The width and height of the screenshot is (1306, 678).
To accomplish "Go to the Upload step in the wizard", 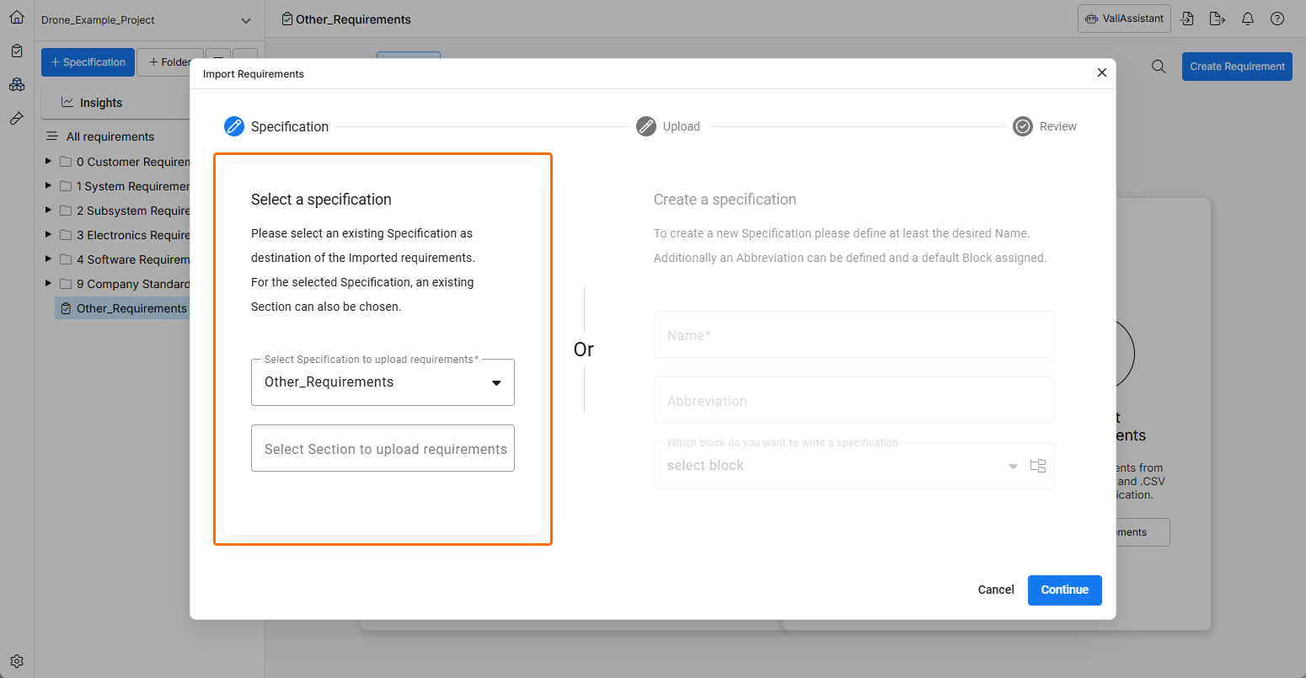I will [668, 126].
